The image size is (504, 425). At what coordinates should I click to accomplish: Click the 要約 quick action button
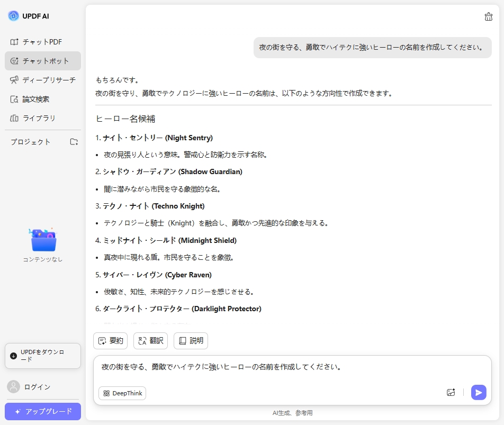(110, 341)
